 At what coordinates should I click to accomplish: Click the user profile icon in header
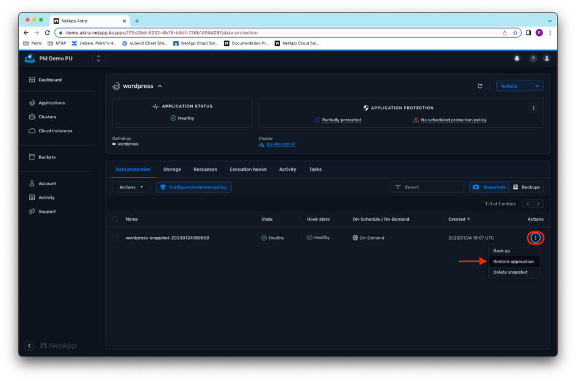click(x=546, y=59)
